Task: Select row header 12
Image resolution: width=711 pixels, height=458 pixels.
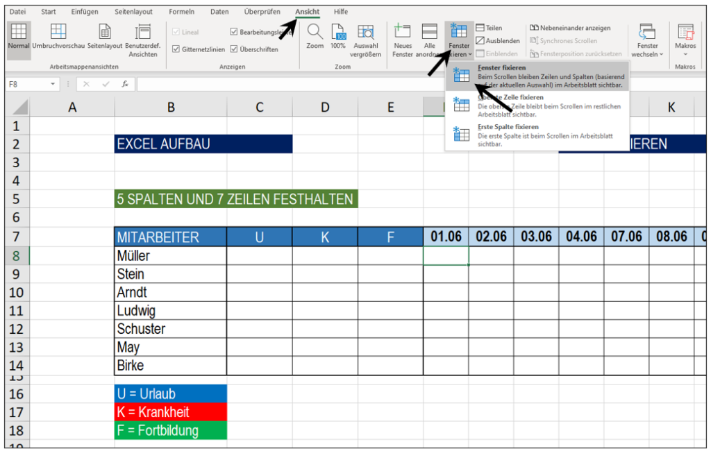Action: [x=17, y=329]
